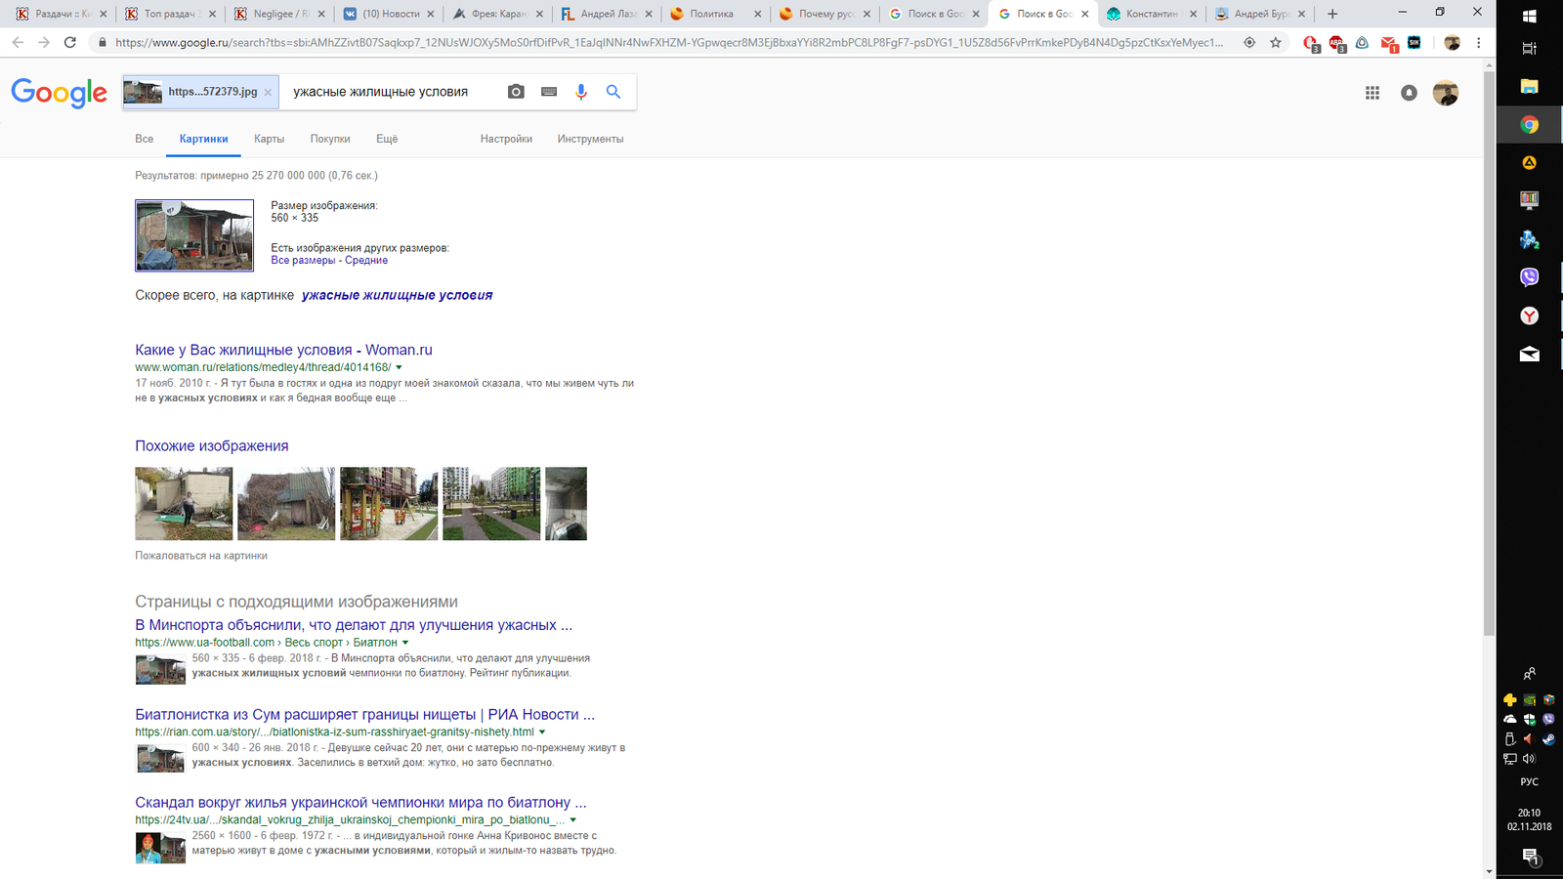
Task: Expand the ua-football.com result dropdown arrow
Action: [405, 643]
